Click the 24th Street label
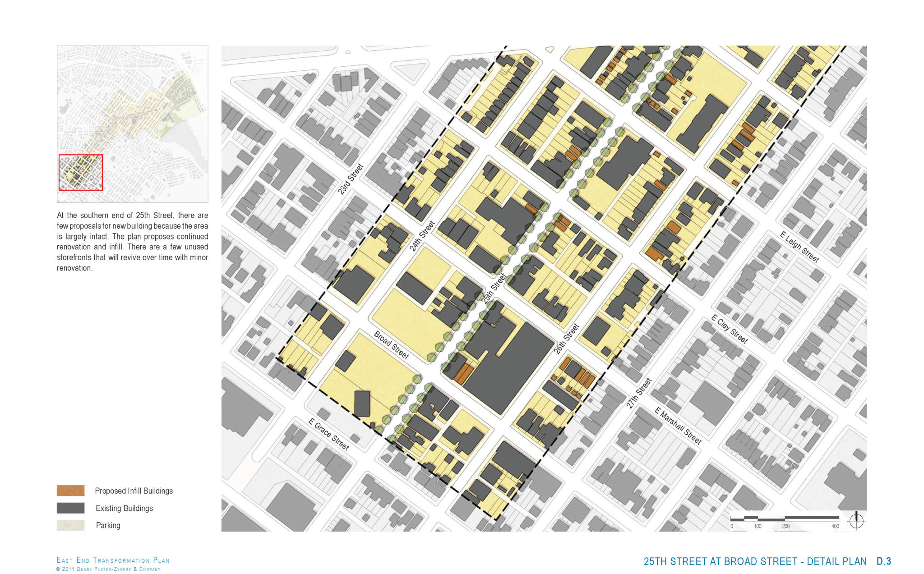 [422, 236]
